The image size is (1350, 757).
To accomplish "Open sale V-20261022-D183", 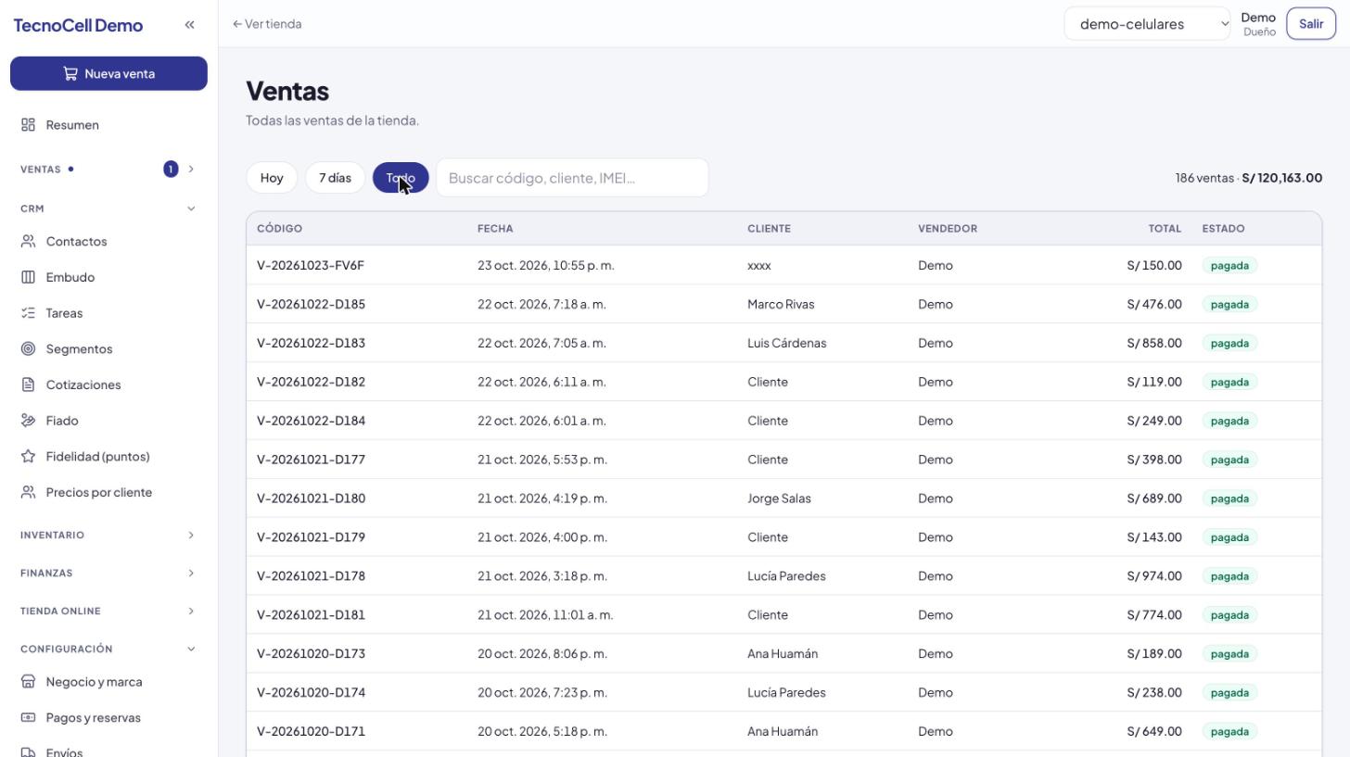I will [311, 344].
